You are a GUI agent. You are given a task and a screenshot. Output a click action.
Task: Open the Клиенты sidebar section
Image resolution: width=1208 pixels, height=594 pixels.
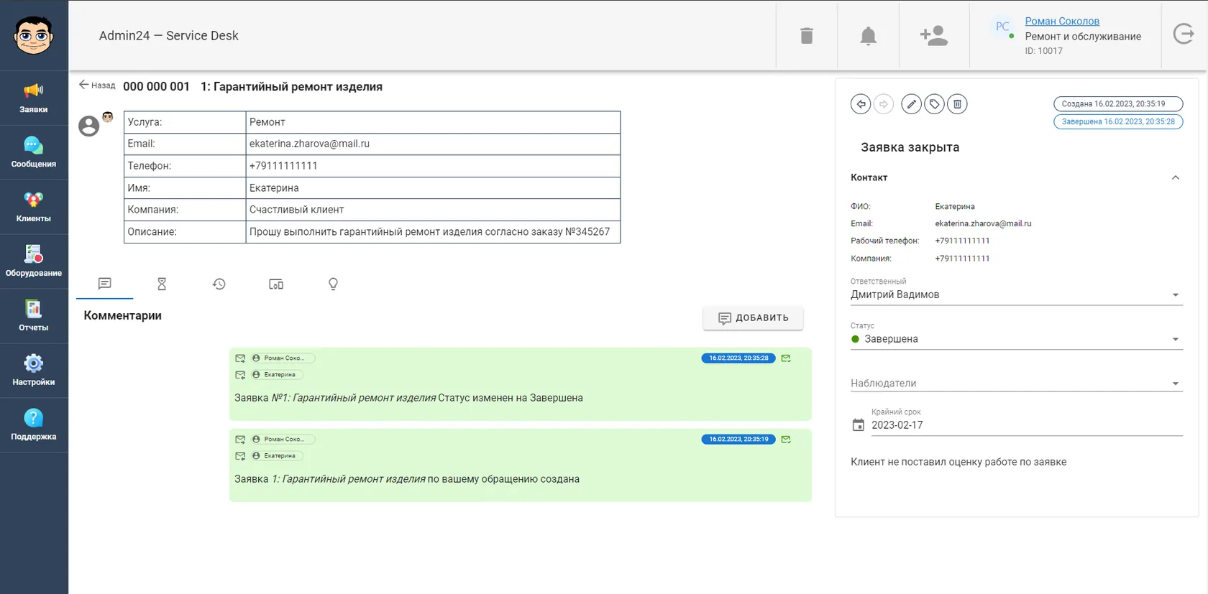coord(34,208)
